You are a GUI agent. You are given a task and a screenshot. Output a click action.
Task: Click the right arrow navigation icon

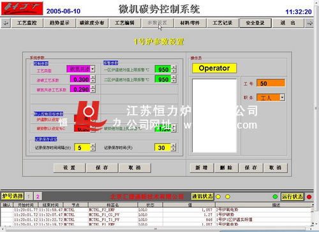tap(309, 23)
